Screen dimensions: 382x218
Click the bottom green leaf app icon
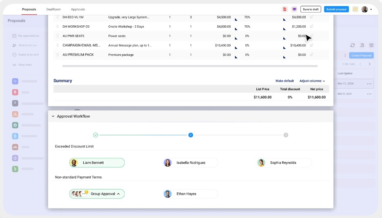point(15,169)
